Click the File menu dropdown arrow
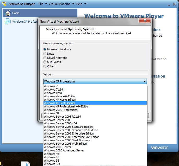 pos(46,4)
